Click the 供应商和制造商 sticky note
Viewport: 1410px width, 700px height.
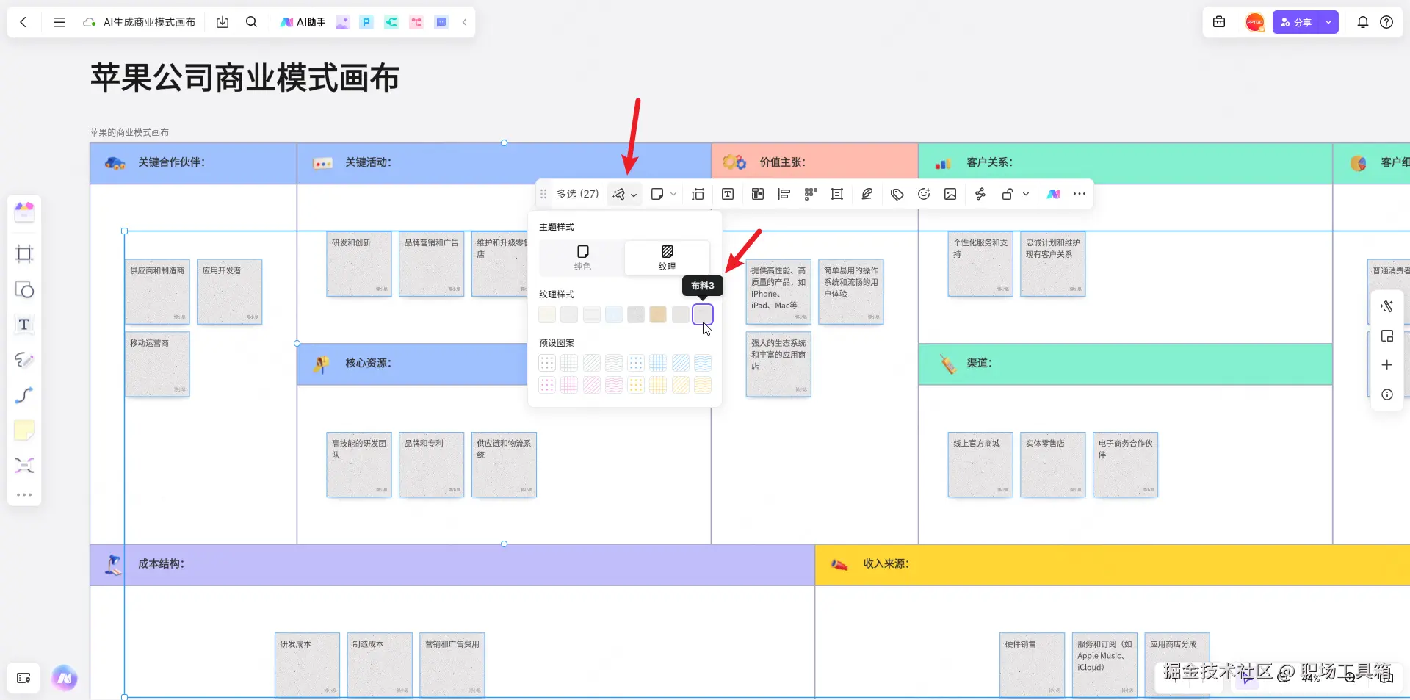pos(157,292)
